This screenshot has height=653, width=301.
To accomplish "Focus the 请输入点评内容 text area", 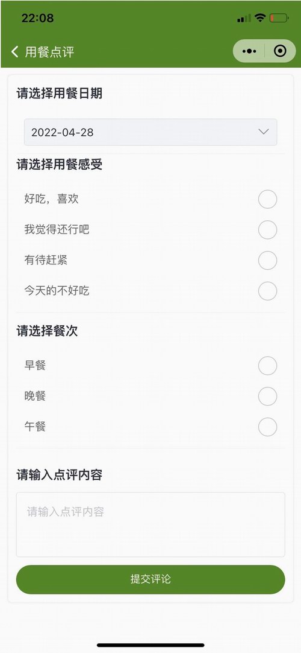I will pos(150,524).
